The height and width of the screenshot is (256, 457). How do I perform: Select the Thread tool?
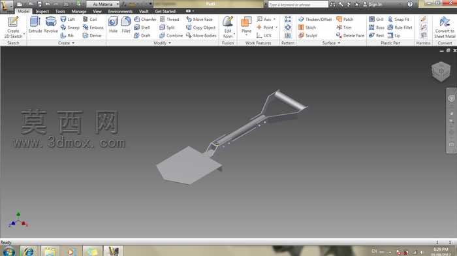point(169,19)
